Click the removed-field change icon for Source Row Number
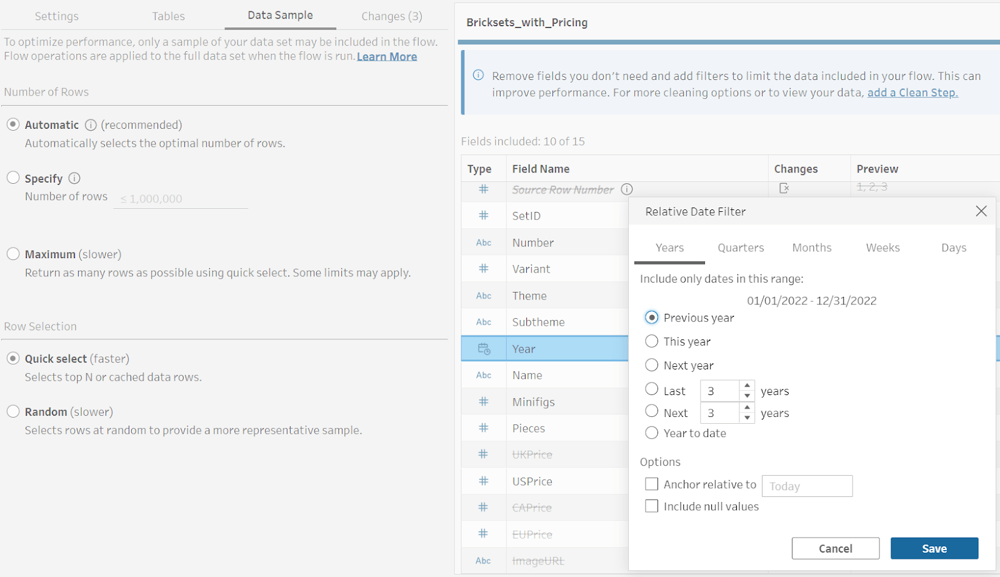Screen dimensions: 1000x577 point(784,188)
